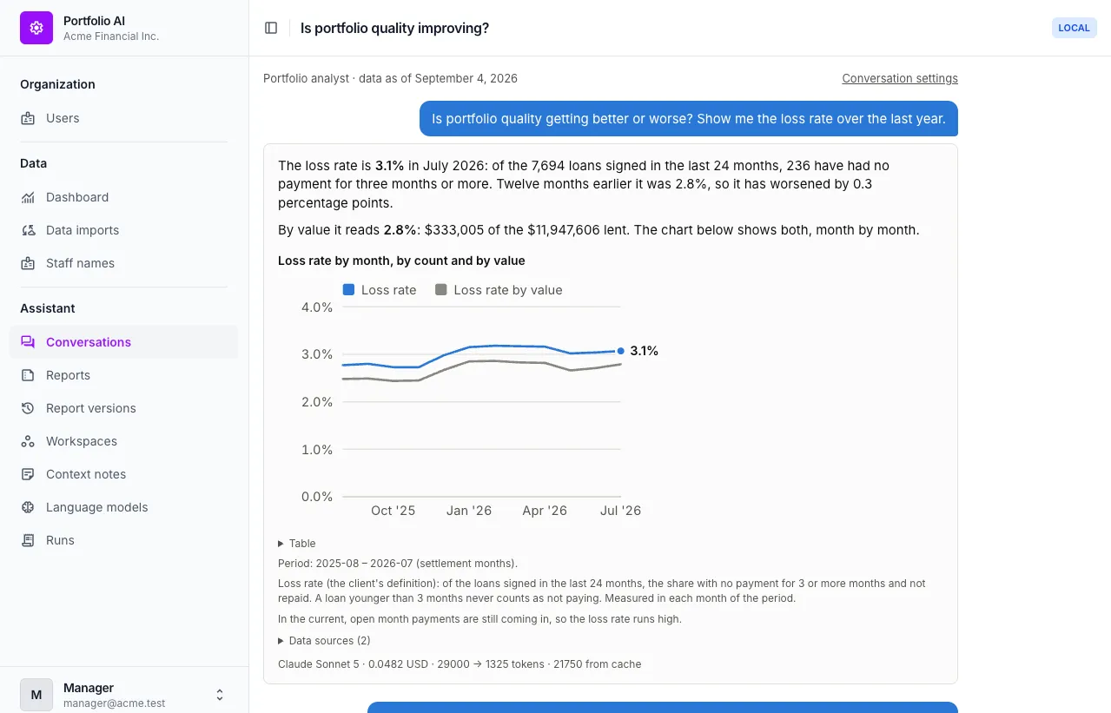This screenshot has height=713, width=1111.
Task: Open the Users page
Action: (123, 118)
